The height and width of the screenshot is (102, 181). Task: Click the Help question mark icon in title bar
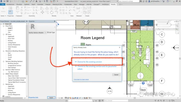pos(168,1)
